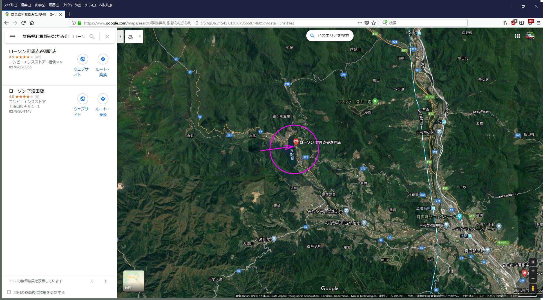Screen dimensions: 545x300
Task: Click the Pocket save icon
Action: pyautogui.click(x=367, y=23)
